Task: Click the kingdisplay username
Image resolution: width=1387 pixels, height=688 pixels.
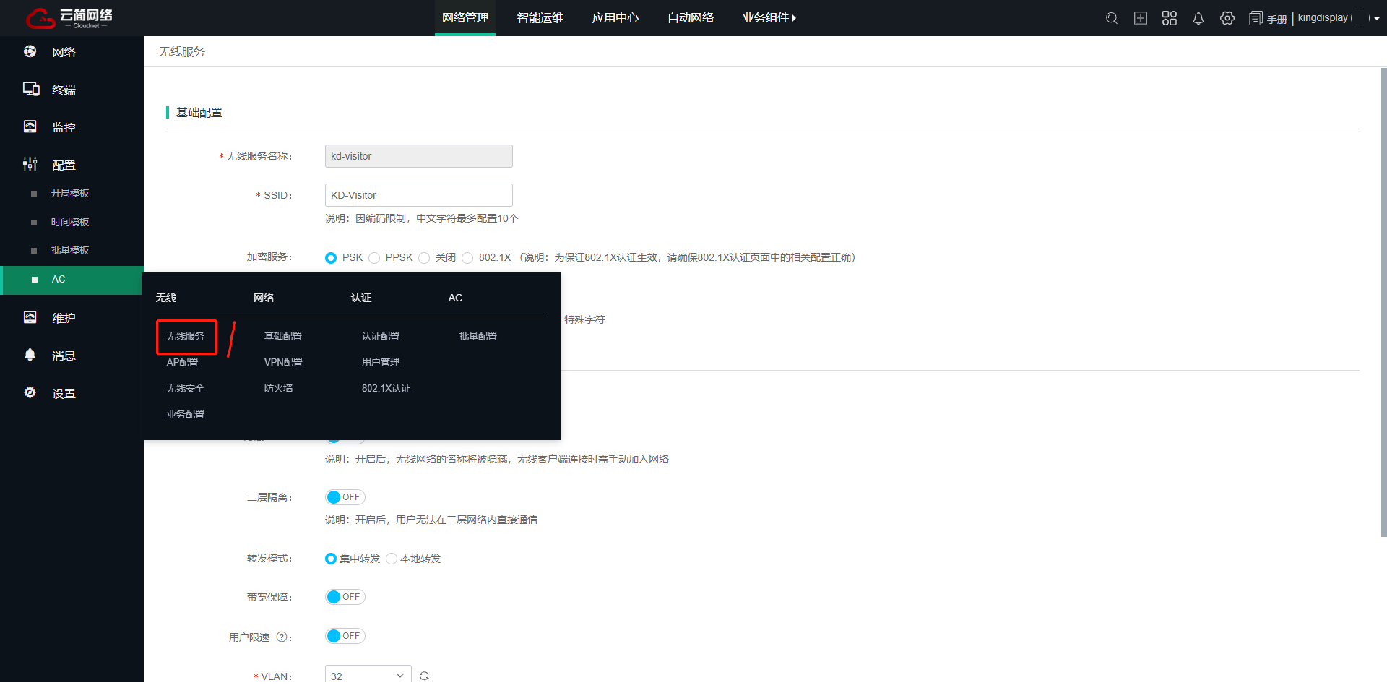Action: click(x=1323, y=18)
